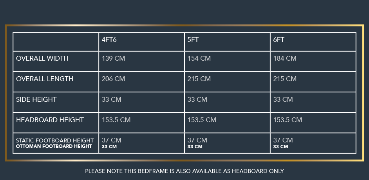Click the 184 CM width cell
This screenshot has height=180, width=369.
pyautogui.click(x=285, y=59)
